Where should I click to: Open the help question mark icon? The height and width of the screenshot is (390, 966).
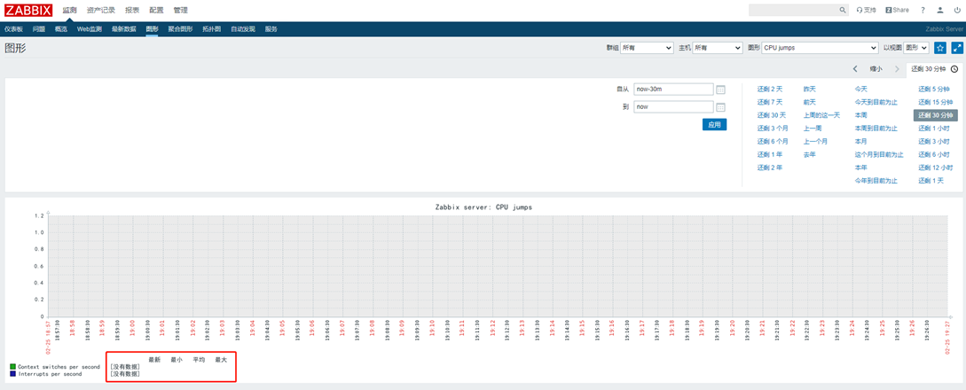(x=923, y=10)
